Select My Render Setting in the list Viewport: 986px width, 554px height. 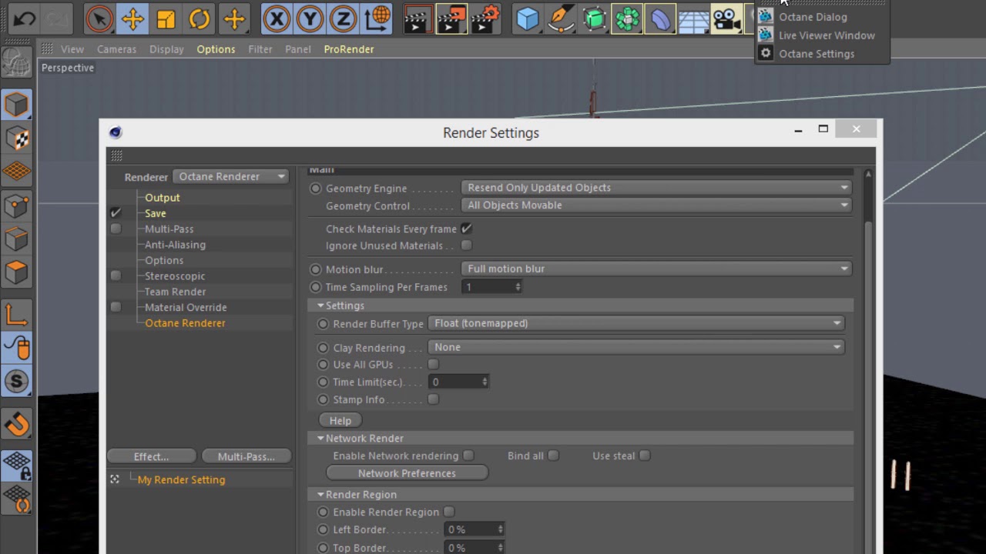[181, 479]
